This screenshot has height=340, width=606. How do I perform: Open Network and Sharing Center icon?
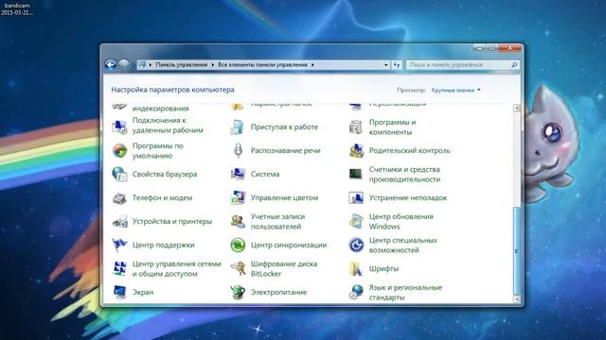pyautogui.click(x=119, y=268)
